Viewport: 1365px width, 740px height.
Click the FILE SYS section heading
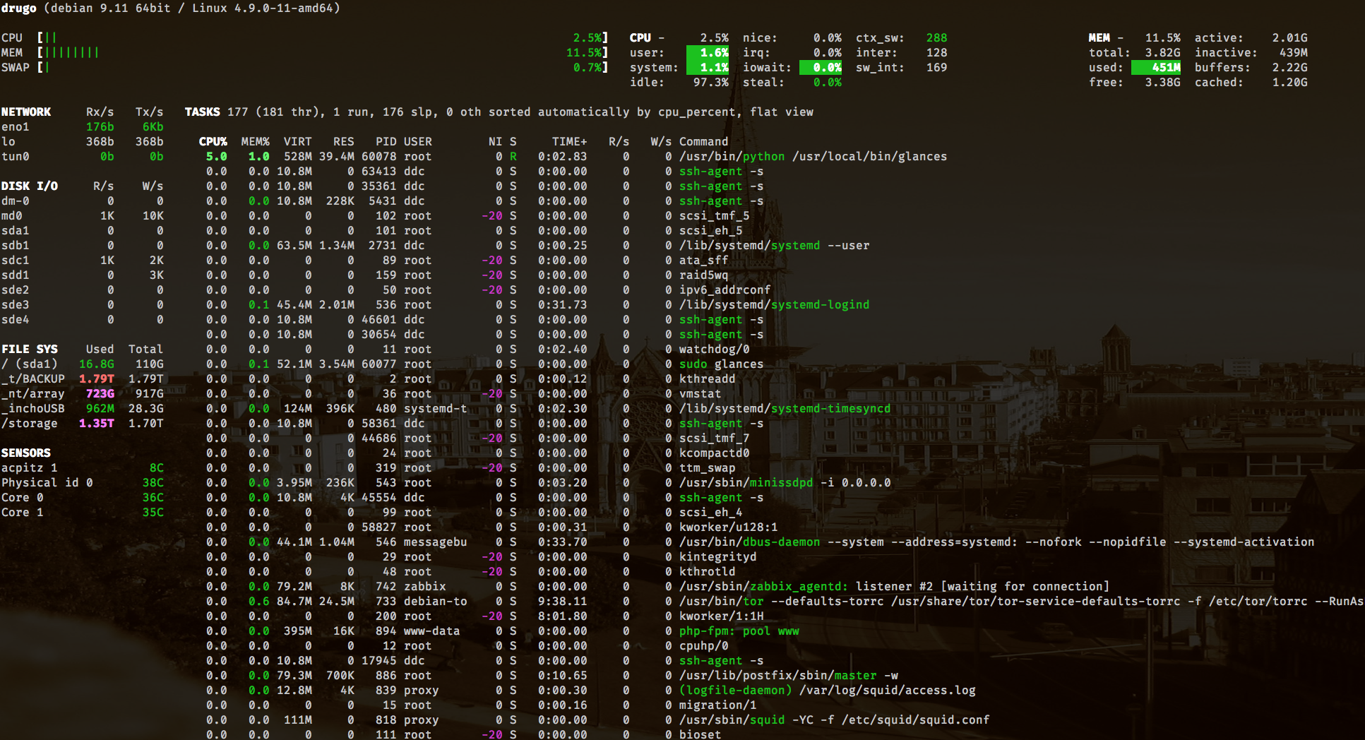30,349
